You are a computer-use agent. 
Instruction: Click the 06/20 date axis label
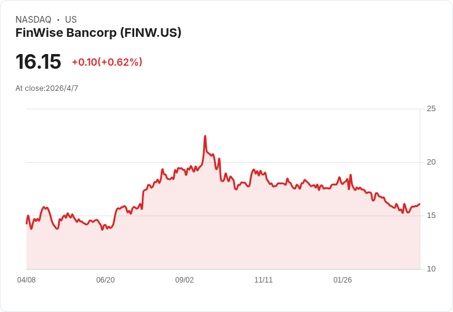click(x=105, y=279)
